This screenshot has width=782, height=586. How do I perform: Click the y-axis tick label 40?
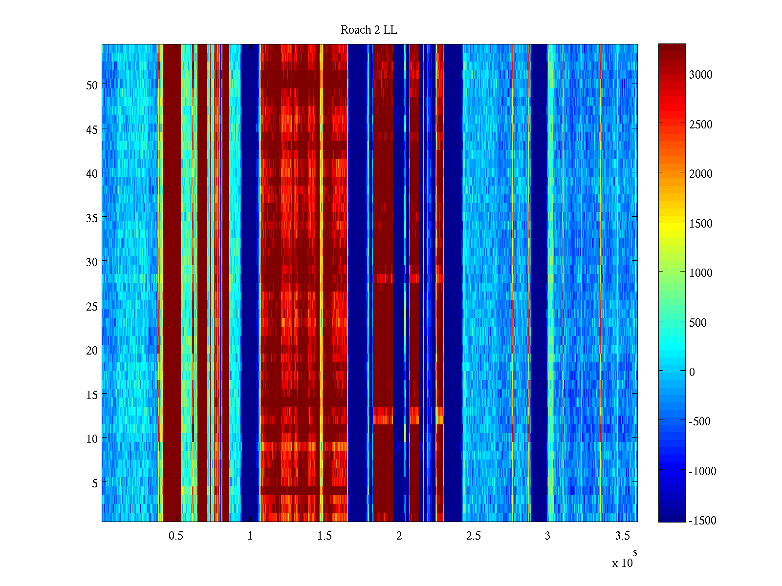(x=91, y=173)
